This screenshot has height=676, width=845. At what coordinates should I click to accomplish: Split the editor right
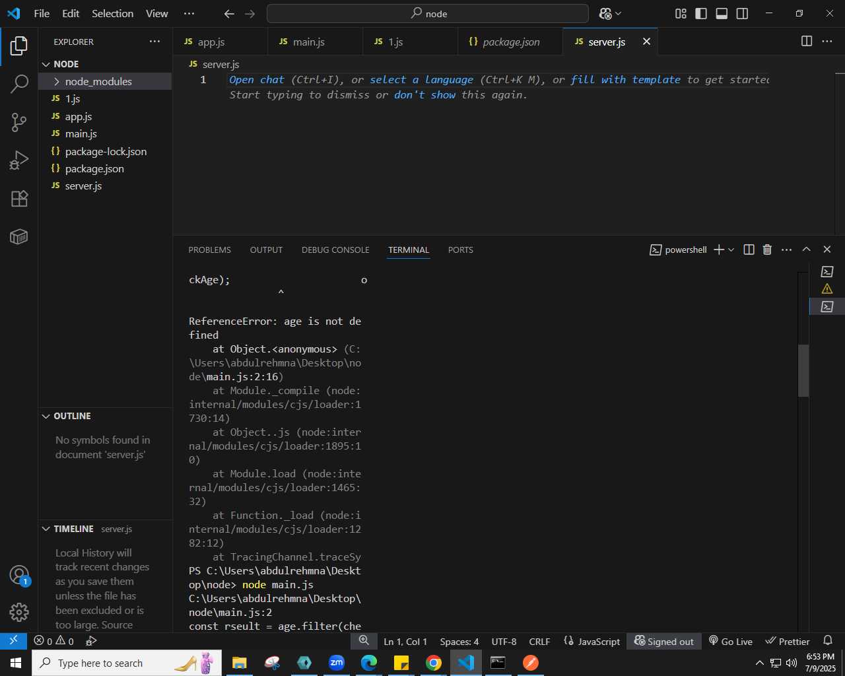(x=807, y=41)
